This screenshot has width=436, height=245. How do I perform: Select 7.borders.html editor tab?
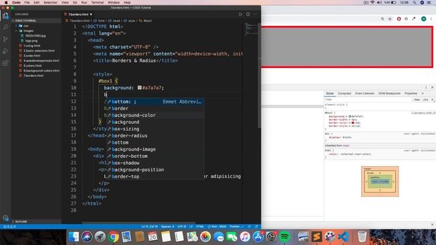click(x=78, y=14)
